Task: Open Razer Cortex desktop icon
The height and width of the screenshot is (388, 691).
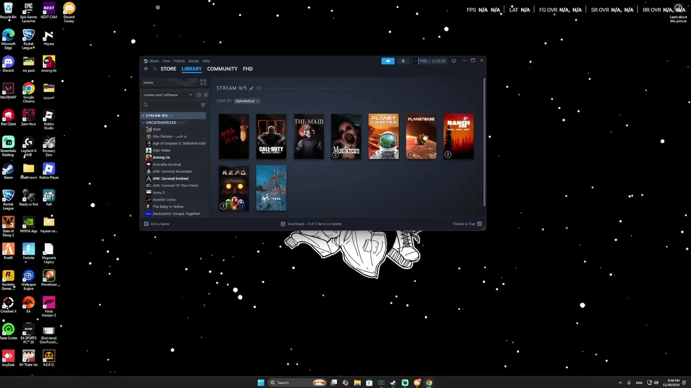Action: click(x=8, y=331)
